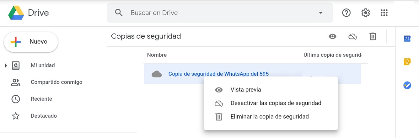Click the preview eye icon in the toolbar
The image size is (419, 138).
click(332, 36)
